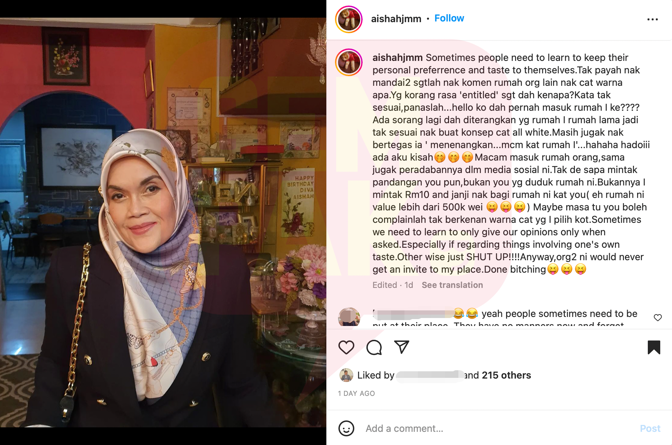This screenshot has width=672, height=445.
Task: Click in the Add a comment field
Action: coord(498,428)
